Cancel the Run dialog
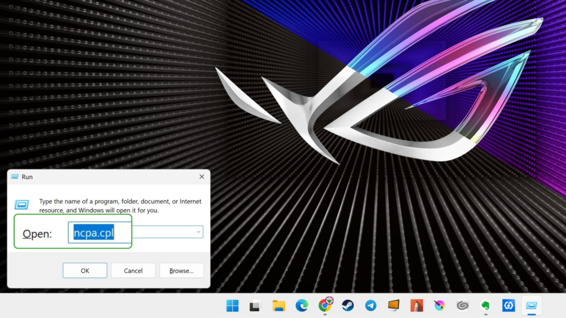The height and width of the screenshot is (318, 566). tap(133, 271)
